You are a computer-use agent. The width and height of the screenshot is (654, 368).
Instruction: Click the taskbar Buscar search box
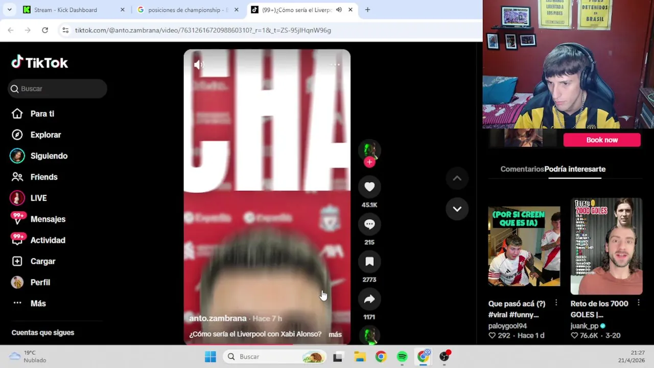(x=275, y=357)
